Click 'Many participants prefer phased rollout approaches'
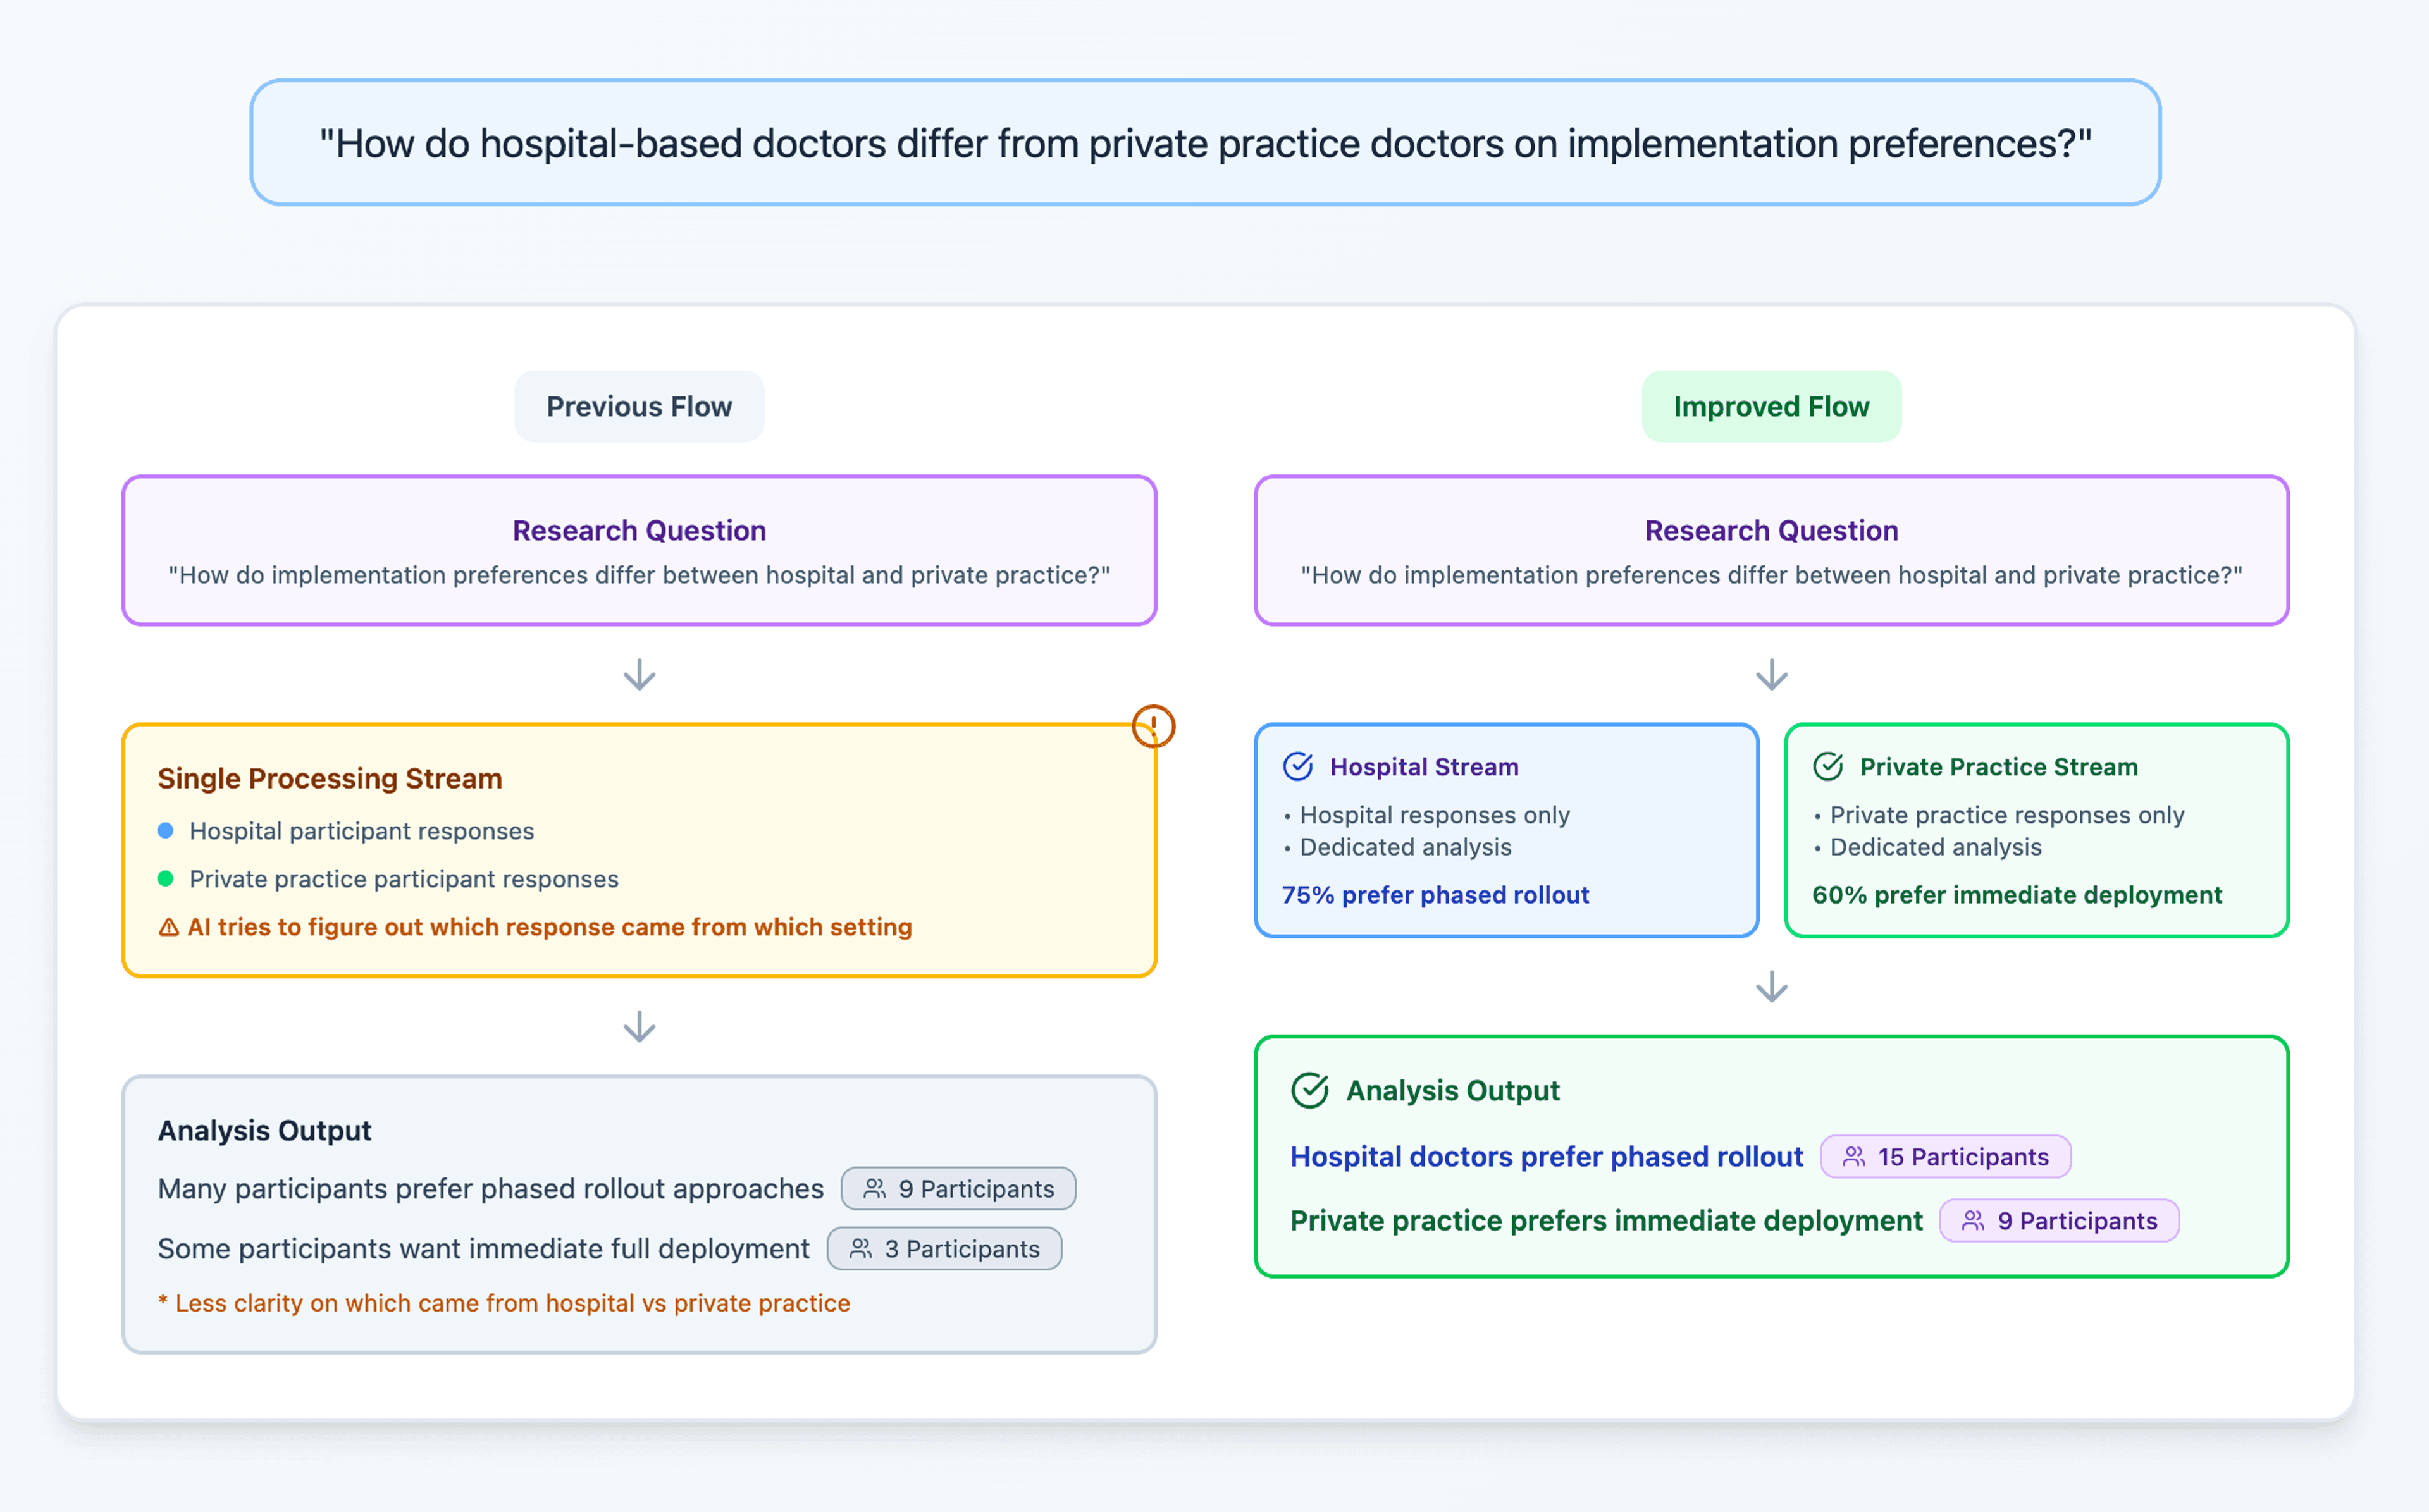 491,1189
